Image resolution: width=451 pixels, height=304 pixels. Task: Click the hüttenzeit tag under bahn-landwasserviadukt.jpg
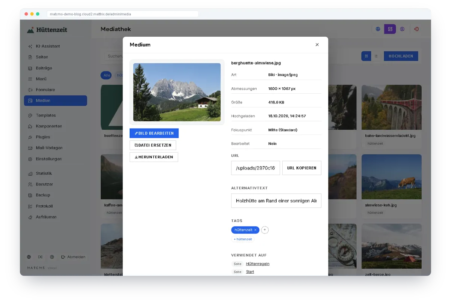[x=375, y=144]
